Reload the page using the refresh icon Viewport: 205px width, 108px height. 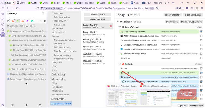(17, 8)
